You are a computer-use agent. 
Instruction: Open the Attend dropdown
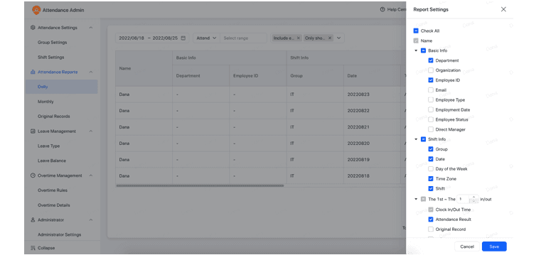tap(206, 38)
